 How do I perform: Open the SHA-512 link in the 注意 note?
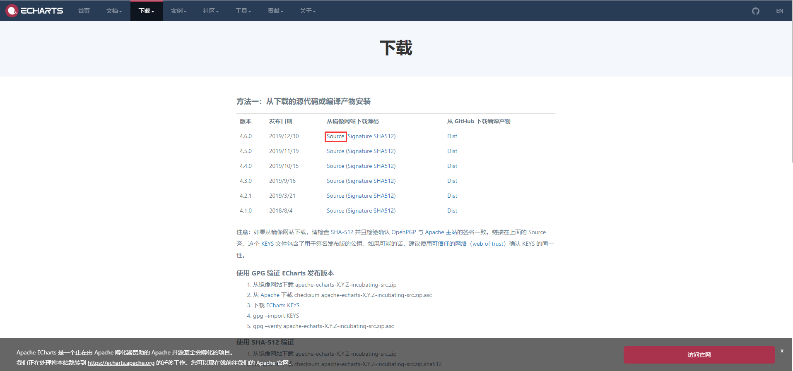(x=342, y=232)
